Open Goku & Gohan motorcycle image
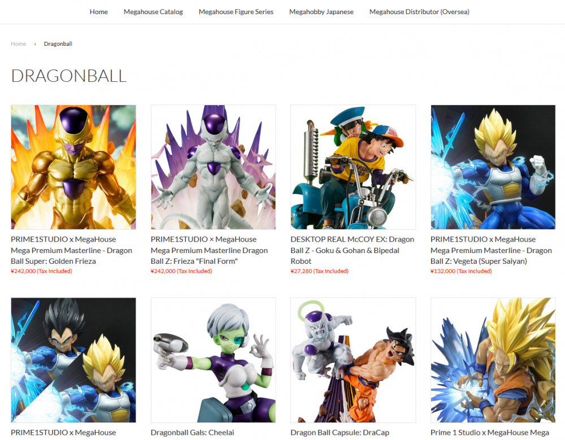 pos(353,167)
